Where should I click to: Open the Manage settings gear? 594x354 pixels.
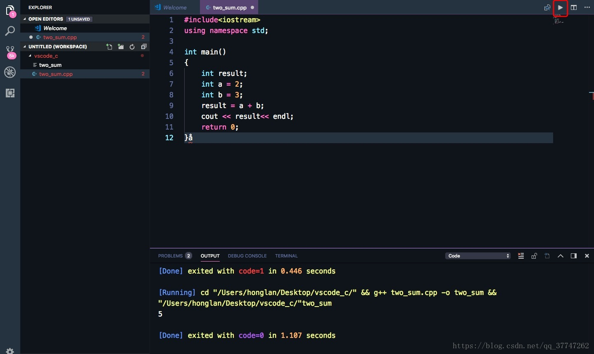coord(10,351)
